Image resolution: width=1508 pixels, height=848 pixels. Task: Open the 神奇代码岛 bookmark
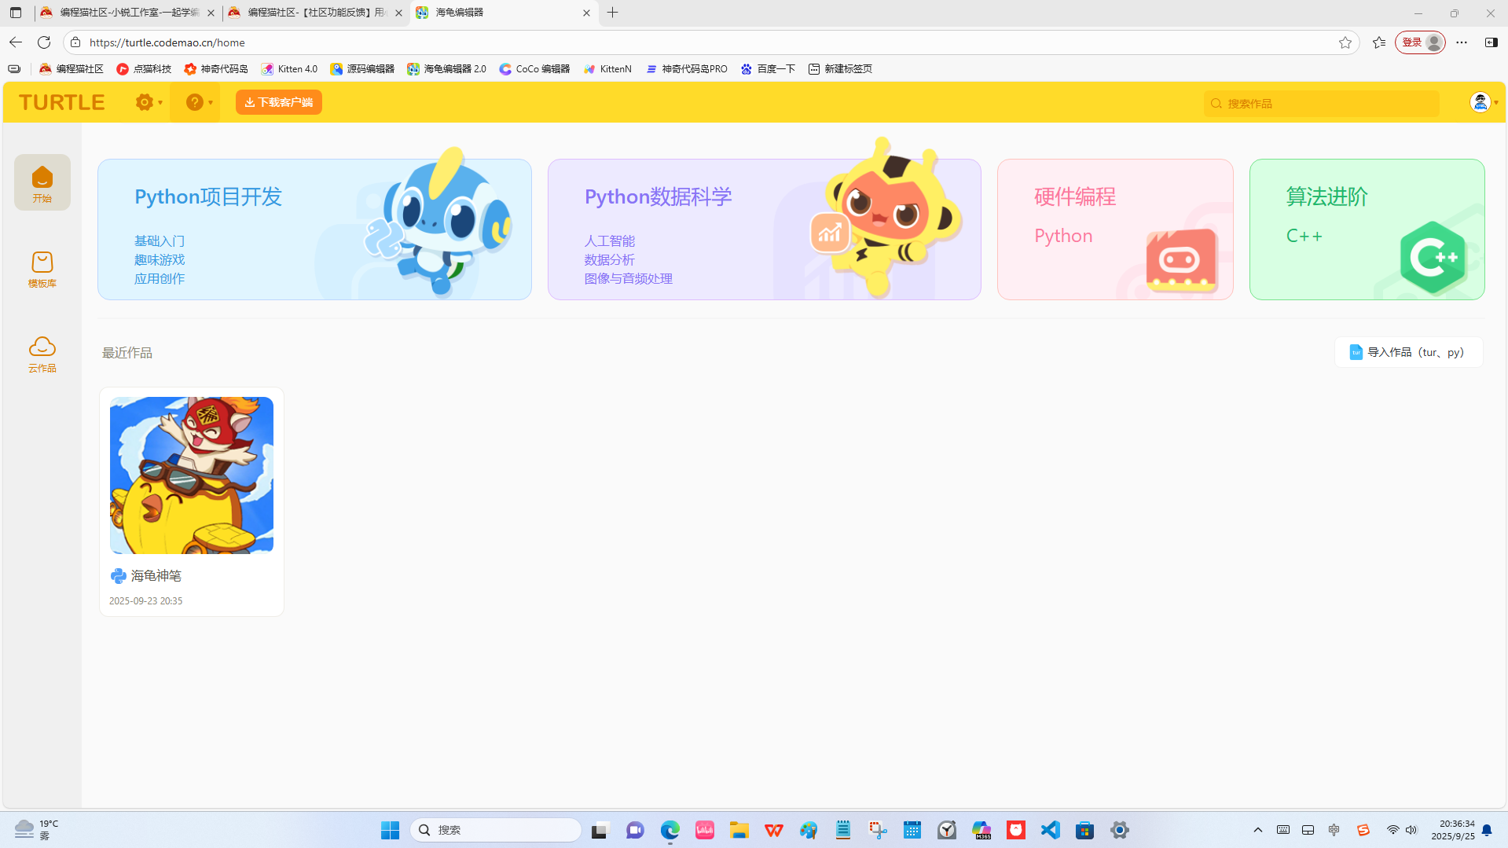coord(216,69)
